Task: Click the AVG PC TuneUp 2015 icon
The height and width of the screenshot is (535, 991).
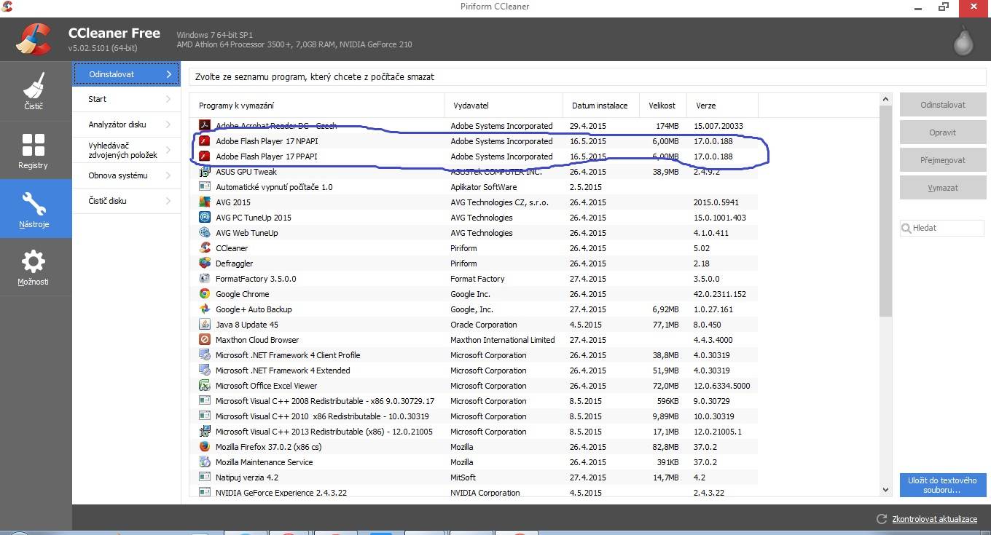Action: point(205,218)
